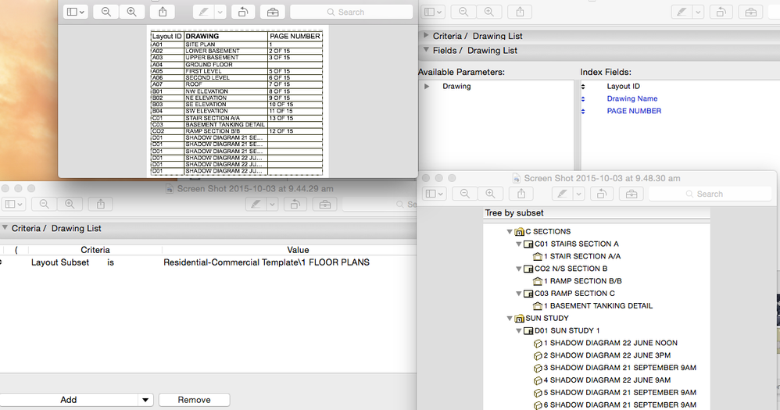Open the toolbox in the Fields / Drawing List window
This screenshot has width=780, height=410.
coord(750,12)
